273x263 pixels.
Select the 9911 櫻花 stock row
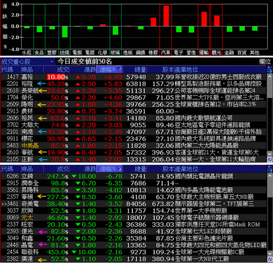(x=134, y=139)
